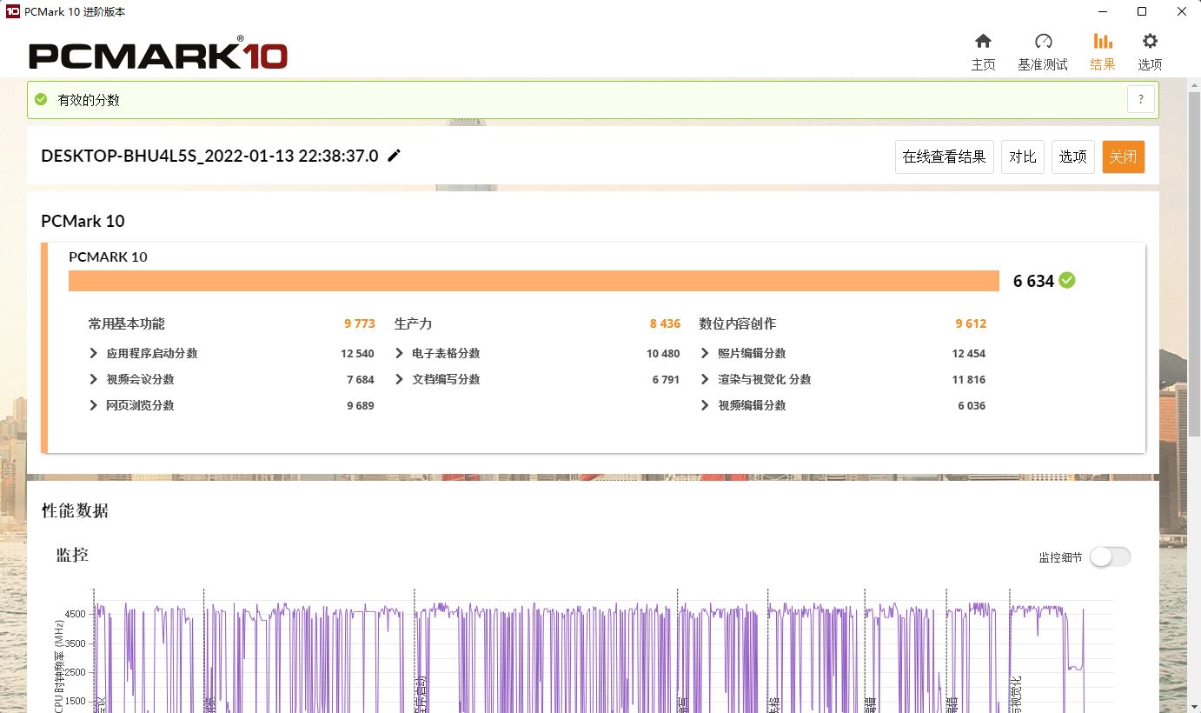Expand the 应用程序启动分数 row
The height and width of the screenshot is (713, 1201).
click(94, 354)
